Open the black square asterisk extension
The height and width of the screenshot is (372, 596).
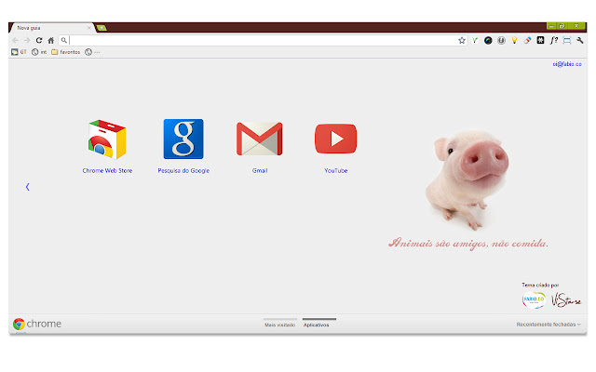tap(540, 40)
